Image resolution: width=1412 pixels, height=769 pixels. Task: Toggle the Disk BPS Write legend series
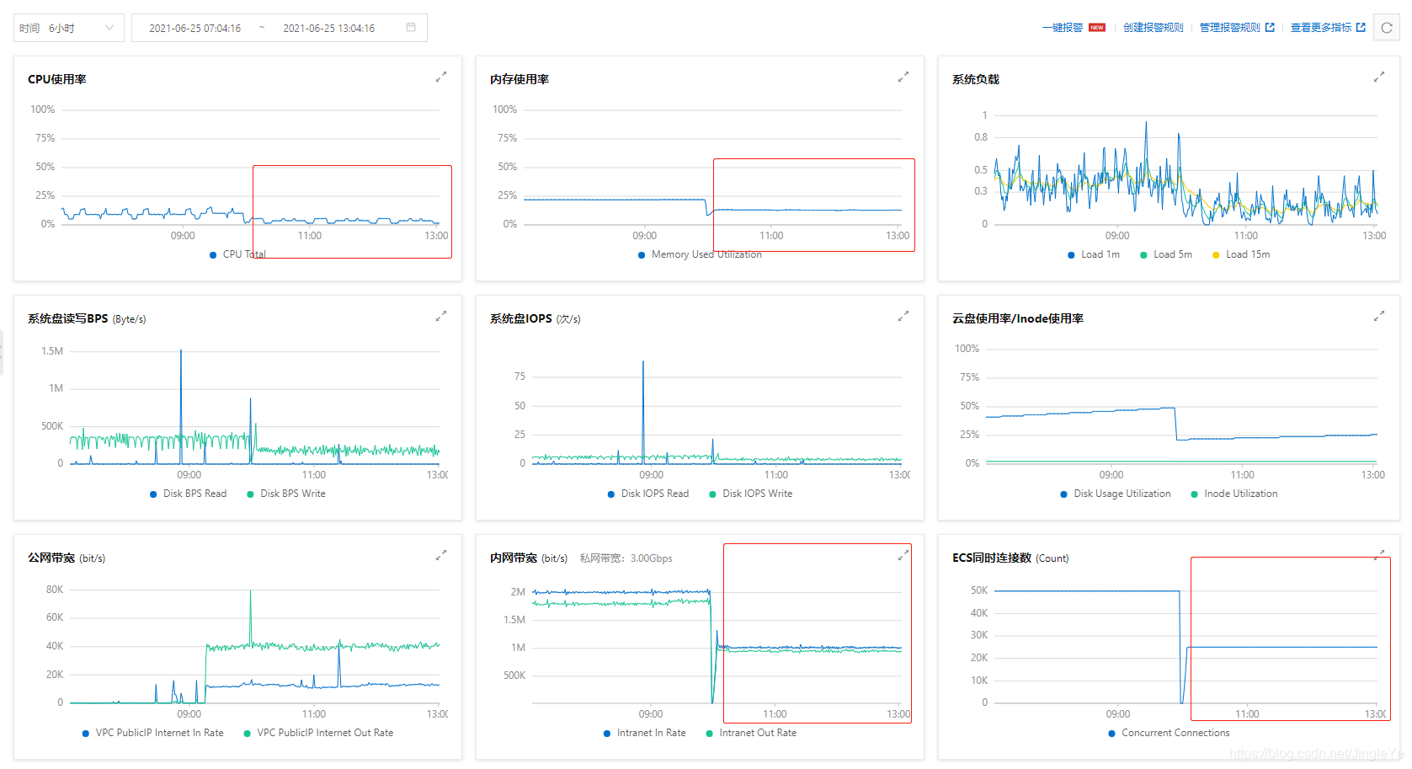[x=286, y=494]
